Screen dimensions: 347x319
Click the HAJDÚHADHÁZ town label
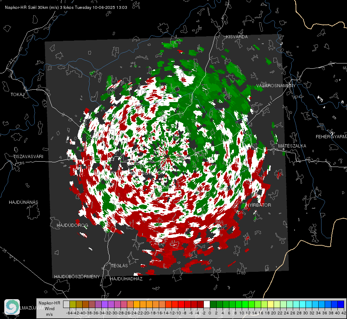126,279
